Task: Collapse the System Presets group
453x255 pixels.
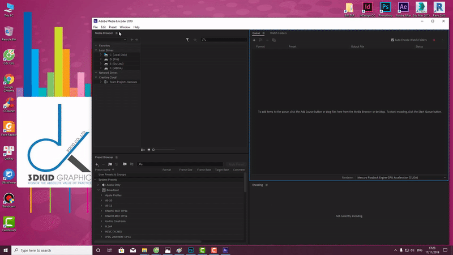Action: [96, 180]
